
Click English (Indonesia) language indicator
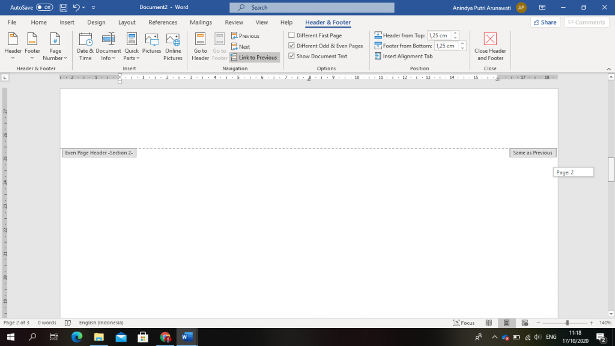coord(101,323)
